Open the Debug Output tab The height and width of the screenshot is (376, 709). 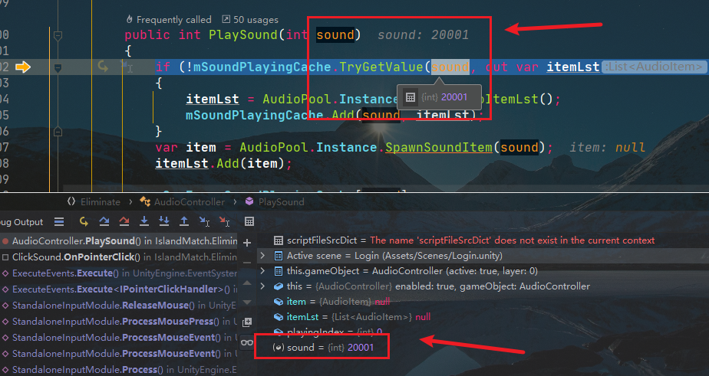21,222
